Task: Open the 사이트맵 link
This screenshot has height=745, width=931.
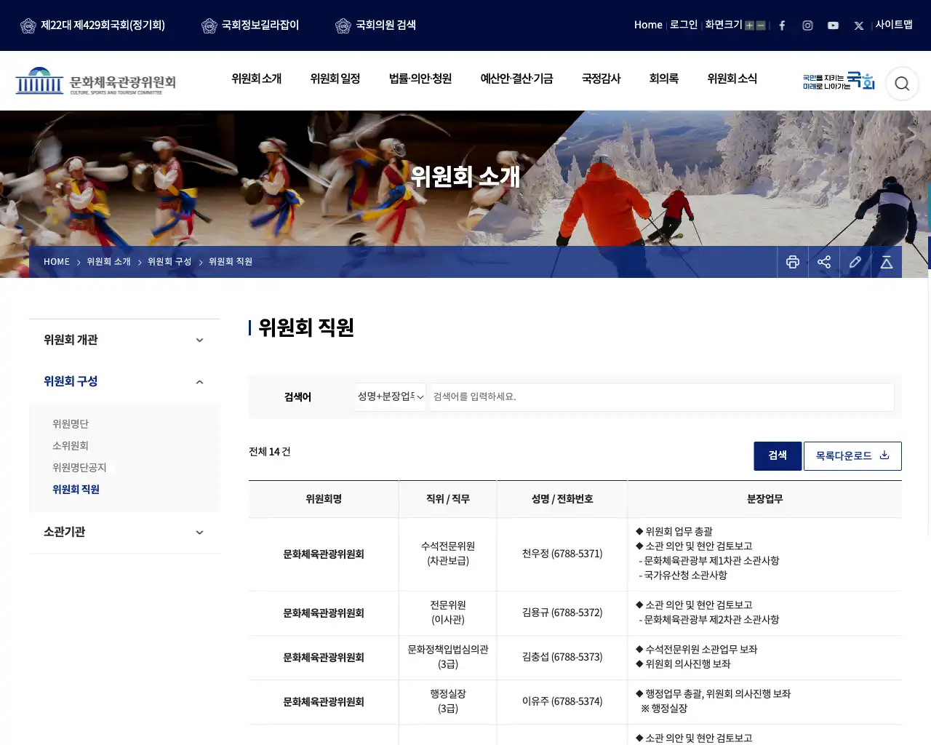Action: [x=894, y=25]
